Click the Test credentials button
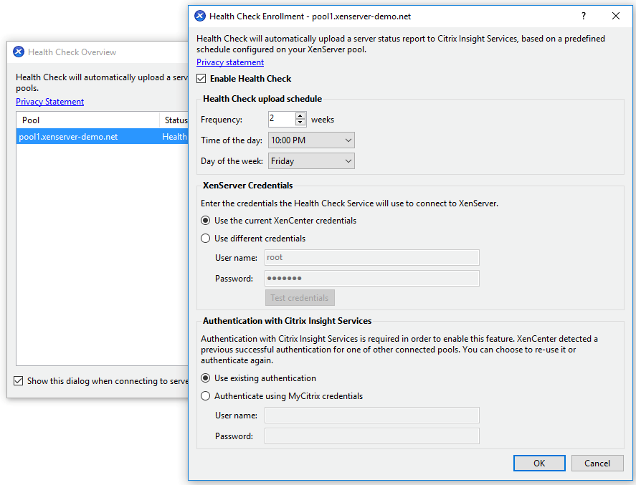The image size is (636, 485). (x=300, y=298)
